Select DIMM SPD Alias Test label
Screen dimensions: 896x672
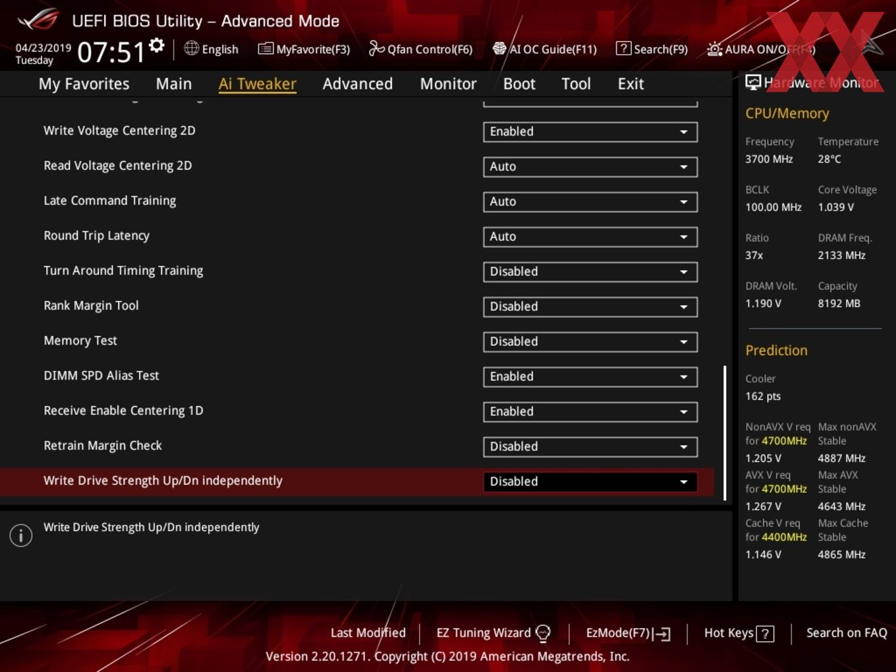pos(101,375)
